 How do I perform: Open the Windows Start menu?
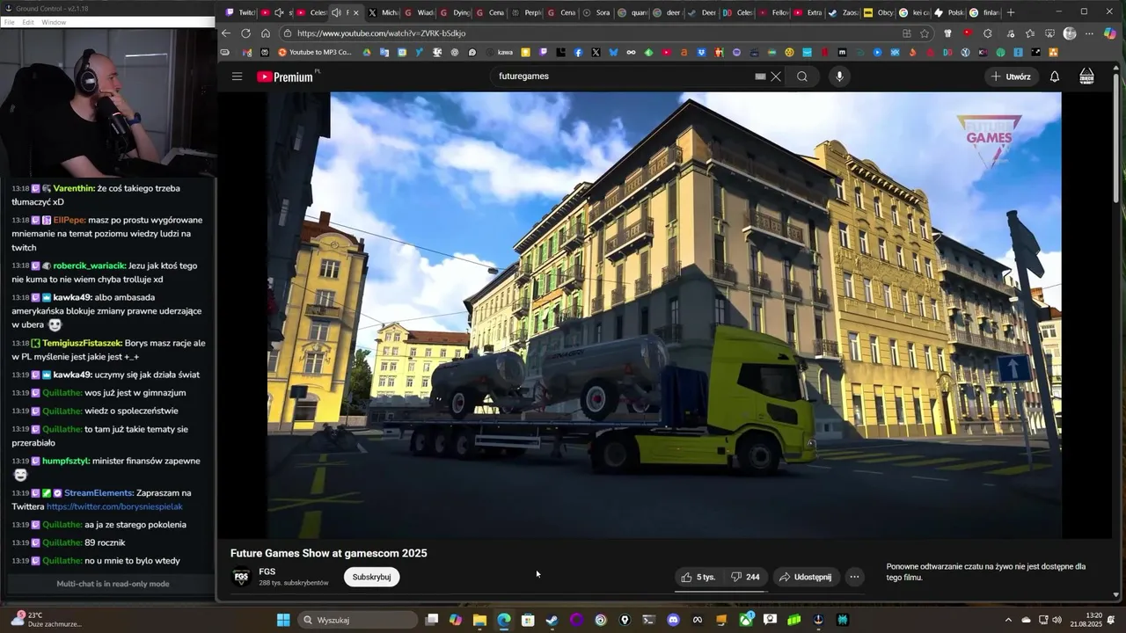(x=283, y=620)
